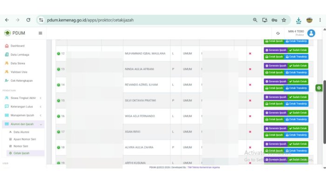Click the hamburger menu icon beside PDUM

[x=41, y=33]
